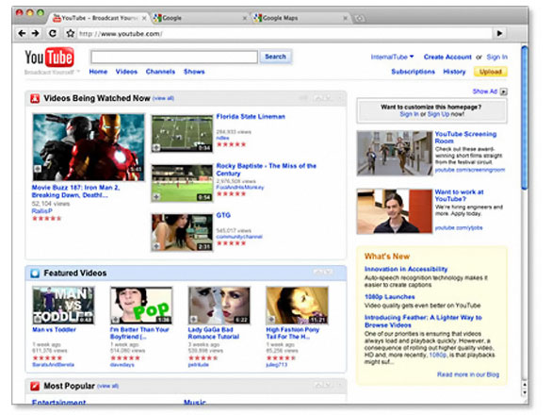
Task: Move the Featured Videos module up
Action: pyautogui.click(x=317, y=273)
